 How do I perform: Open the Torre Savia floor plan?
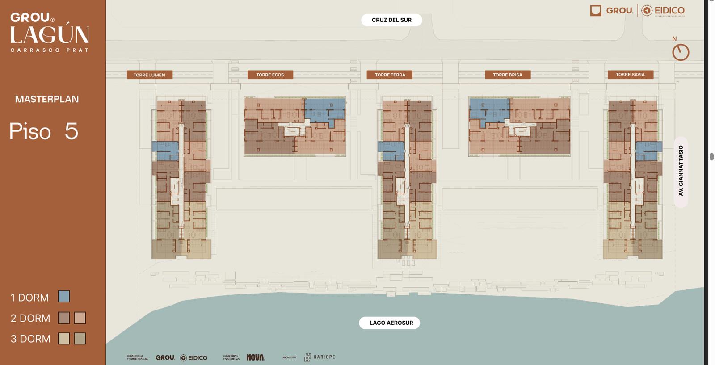(633, 178)
